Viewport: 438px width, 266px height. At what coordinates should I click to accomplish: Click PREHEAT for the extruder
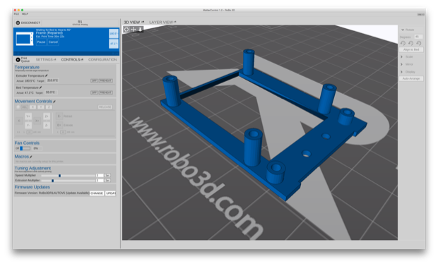(105, 80)
